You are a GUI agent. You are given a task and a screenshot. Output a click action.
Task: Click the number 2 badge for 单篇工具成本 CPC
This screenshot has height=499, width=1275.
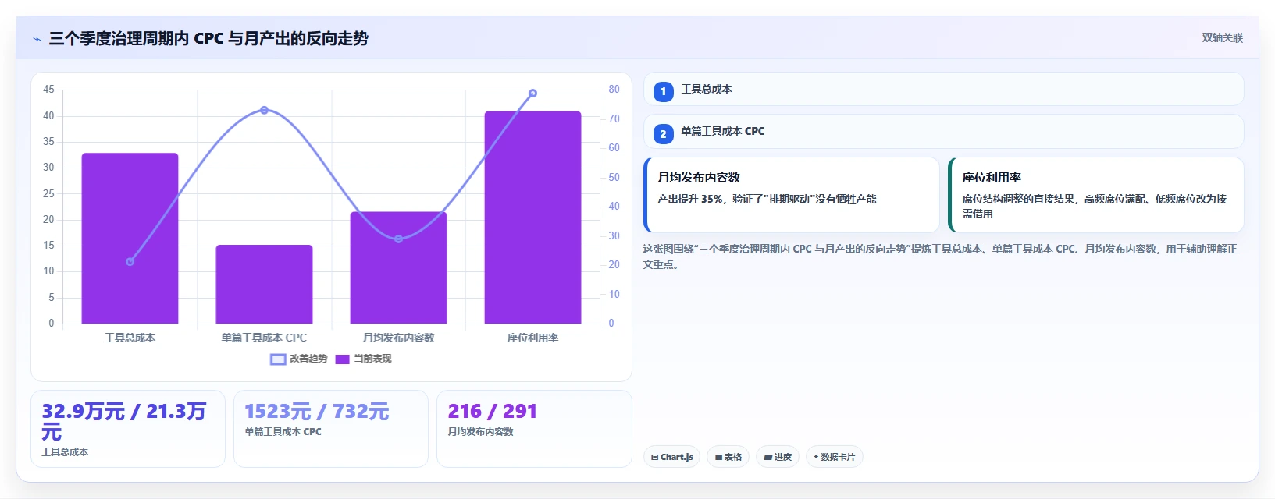[x=663, y=133]
